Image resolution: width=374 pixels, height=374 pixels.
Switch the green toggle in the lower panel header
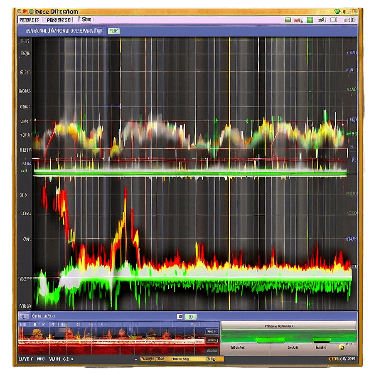pyautogui.click(x=190, y=316)
